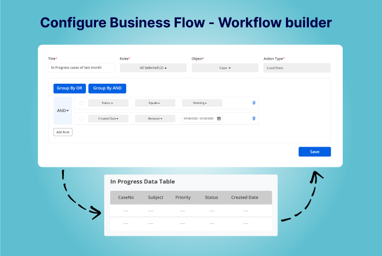This screenshot has height=256, width=382.
Task: Change the AND group operator dropdown
Action: pos(63,110)
